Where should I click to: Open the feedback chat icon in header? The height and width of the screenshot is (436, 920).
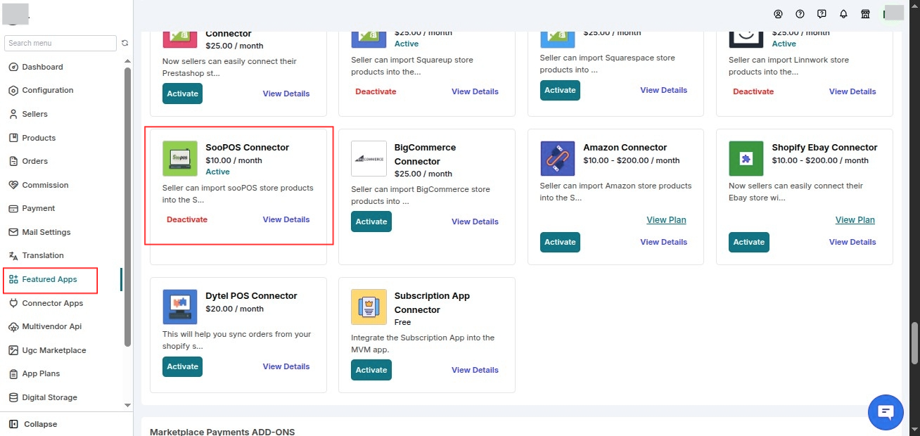(x=822, y=14)
